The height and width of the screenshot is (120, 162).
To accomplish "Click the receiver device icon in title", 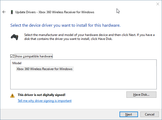I will (12, 12).
